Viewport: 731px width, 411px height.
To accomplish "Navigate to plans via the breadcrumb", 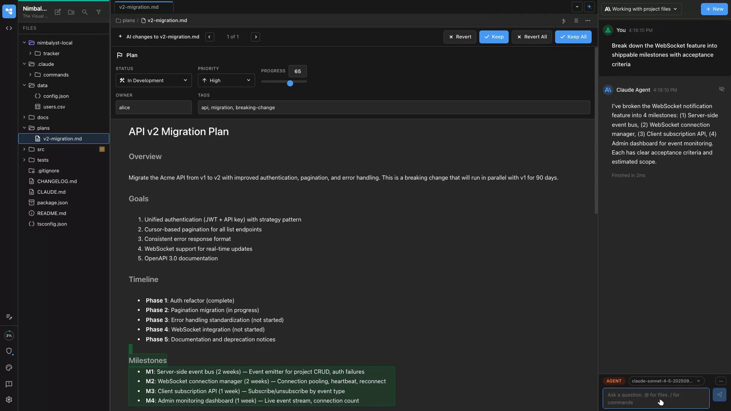I will pos(128,20).
